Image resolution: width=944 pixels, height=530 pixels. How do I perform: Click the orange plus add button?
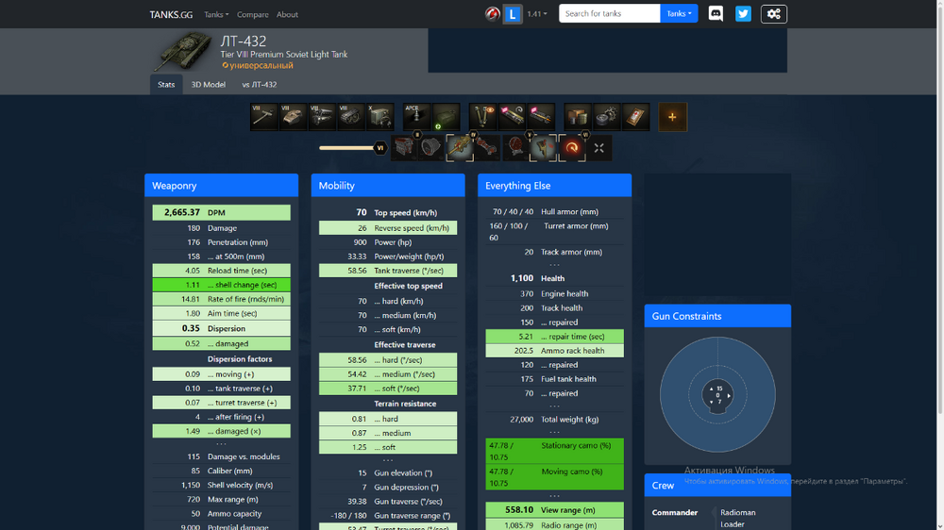[672, 117]
